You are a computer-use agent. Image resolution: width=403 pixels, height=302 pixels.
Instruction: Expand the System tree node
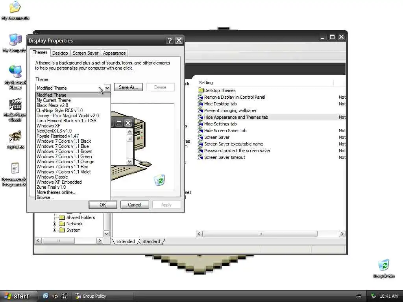(x=54, y=230)
